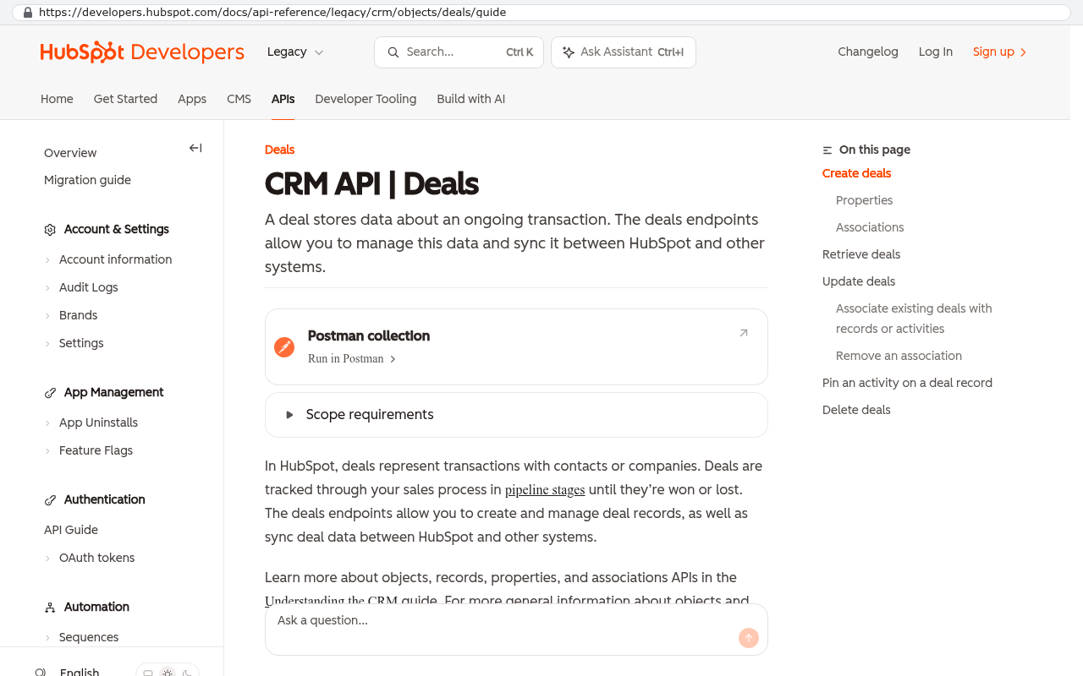Click the Ask Assistant sparkle icon
The width and height of the screenshot is (1083, 676).
(569, 52)
